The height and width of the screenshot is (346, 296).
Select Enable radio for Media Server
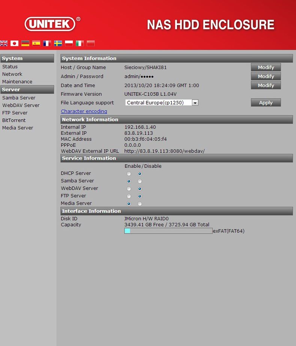coord(129,204)
